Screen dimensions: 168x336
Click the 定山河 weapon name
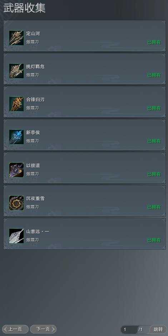(33, 34)
